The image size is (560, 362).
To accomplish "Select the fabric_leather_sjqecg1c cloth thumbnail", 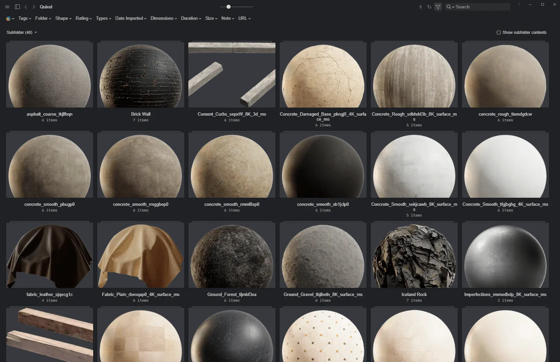I will [x=50, y=255].
